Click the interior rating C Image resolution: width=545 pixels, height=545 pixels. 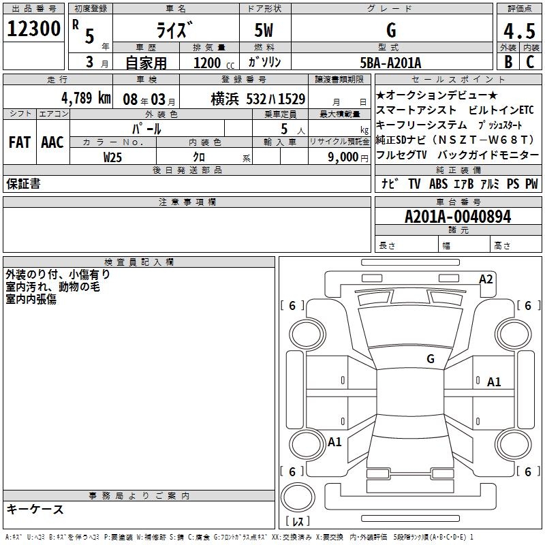coord(530,61)
